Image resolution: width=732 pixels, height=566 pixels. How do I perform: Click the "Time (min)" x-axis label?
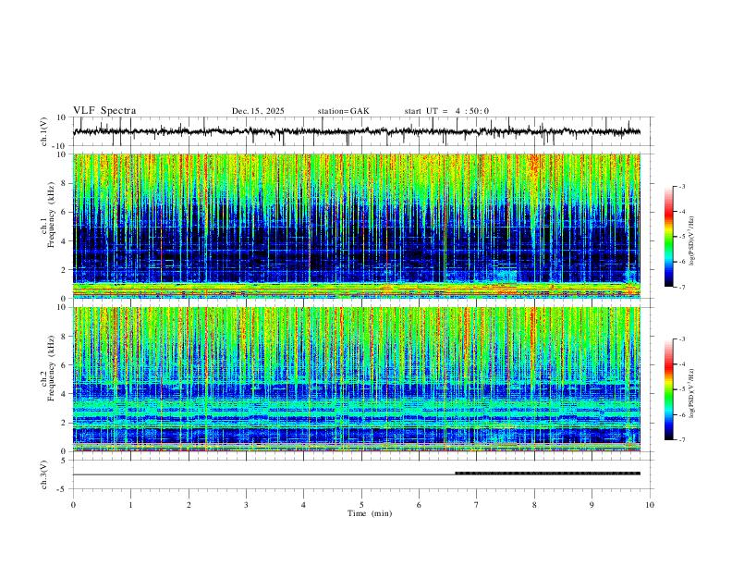point(370,513)
